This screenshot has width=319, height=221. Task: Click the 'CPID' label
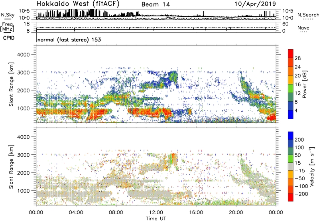pos(9,38)
